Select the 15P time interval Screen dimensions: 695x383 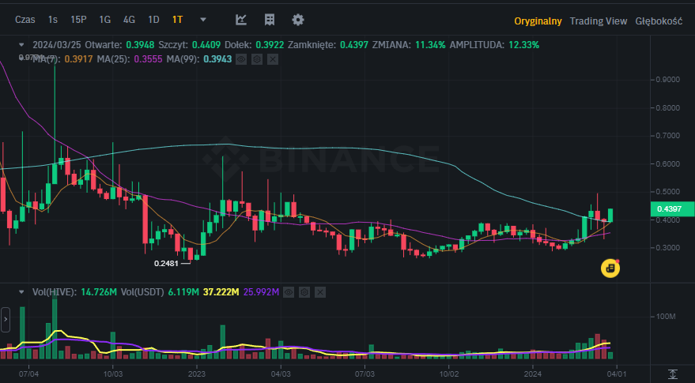tap(78, 20)
